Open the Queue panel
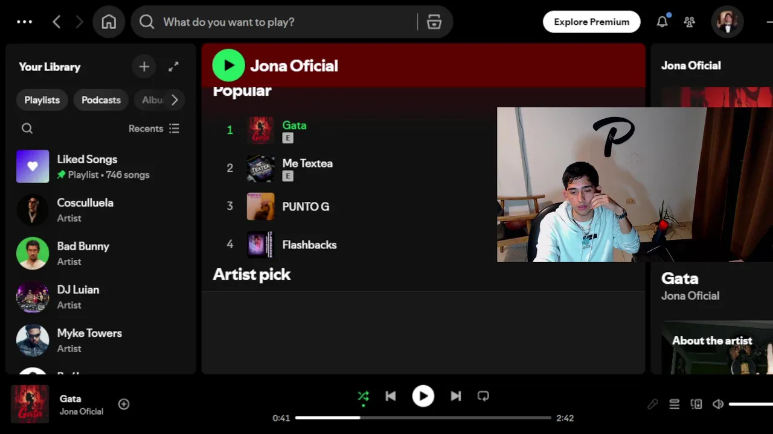This screenshot has width=773, height=434. pyautogui.click(x=675, y=404)
